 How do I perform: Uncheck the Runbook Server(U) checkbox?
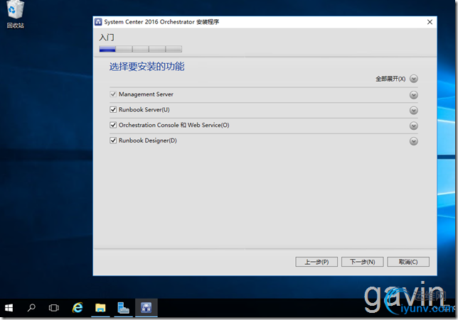point(113,109)
